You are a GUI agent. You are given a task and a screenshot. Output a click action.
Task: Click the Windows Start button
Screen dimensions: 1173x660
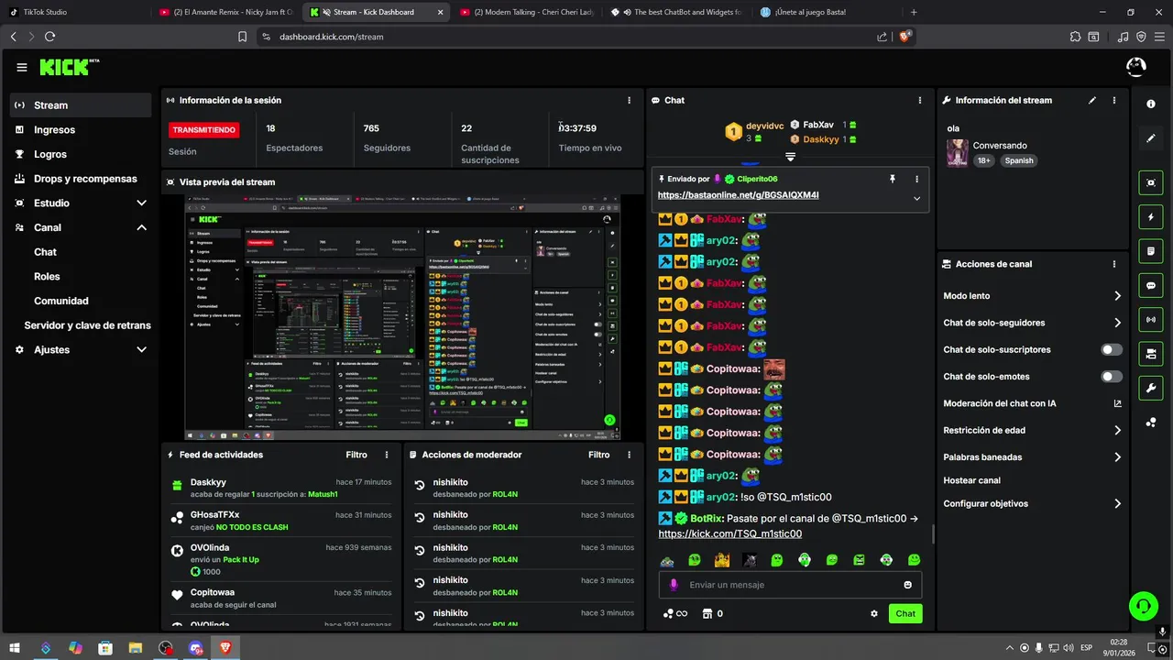16,647
